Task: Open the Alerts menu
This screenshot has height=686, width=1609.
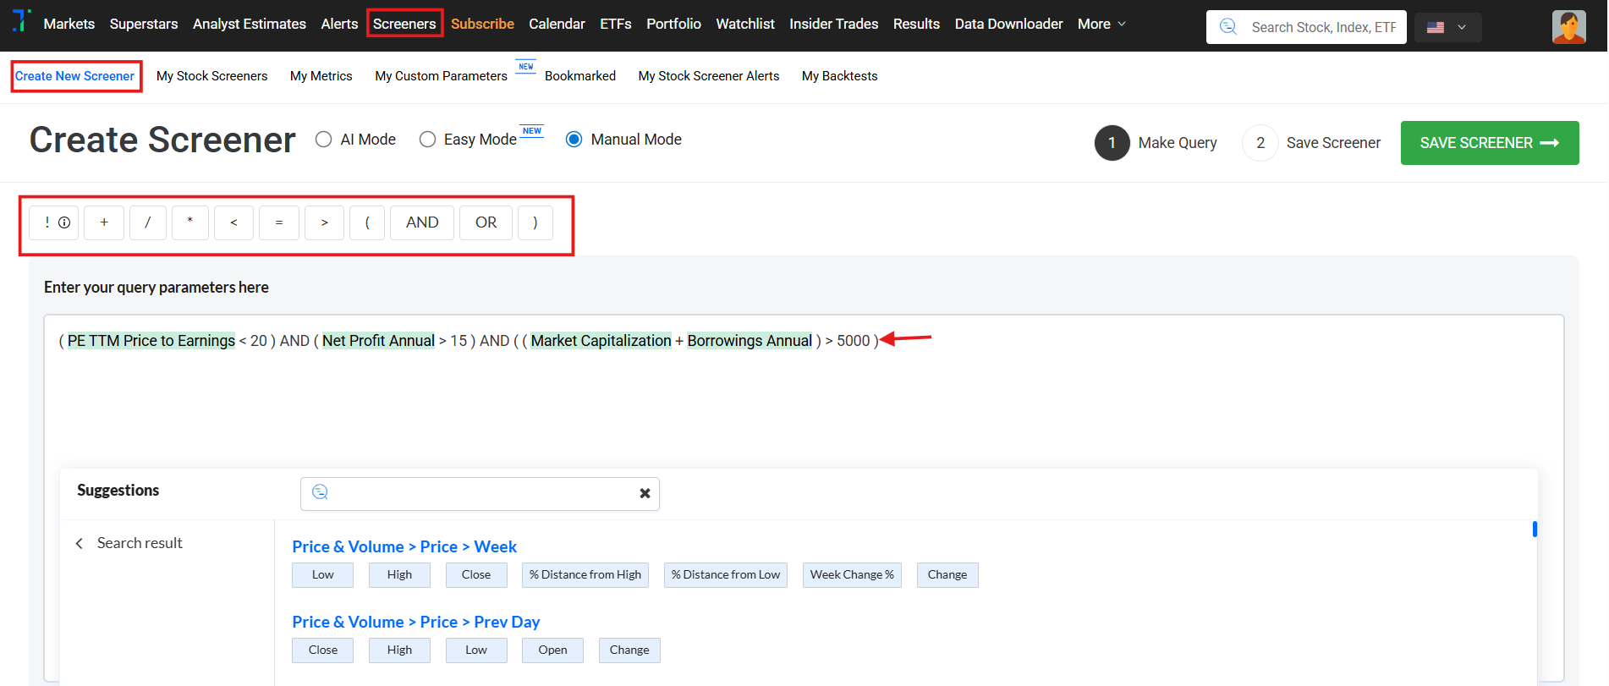Action: (x=339, y=24)
